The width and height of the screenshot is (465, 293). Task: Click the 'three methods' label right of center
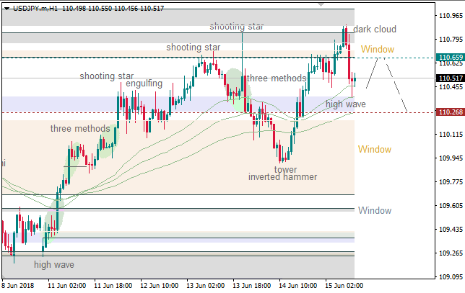point(276,78)
